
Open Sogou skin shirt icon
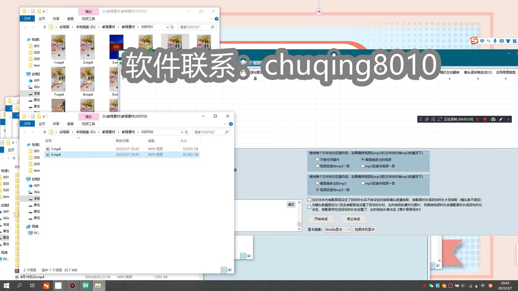(x=508, y=41)
